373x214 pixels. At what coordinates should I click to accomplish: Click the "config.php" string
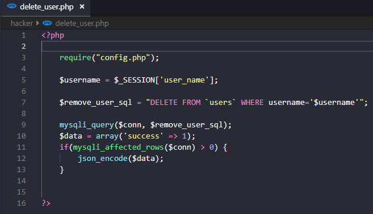pos(123,58)
